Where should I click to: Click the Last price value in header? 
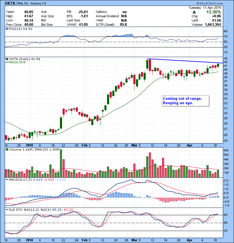click(216, 20)
